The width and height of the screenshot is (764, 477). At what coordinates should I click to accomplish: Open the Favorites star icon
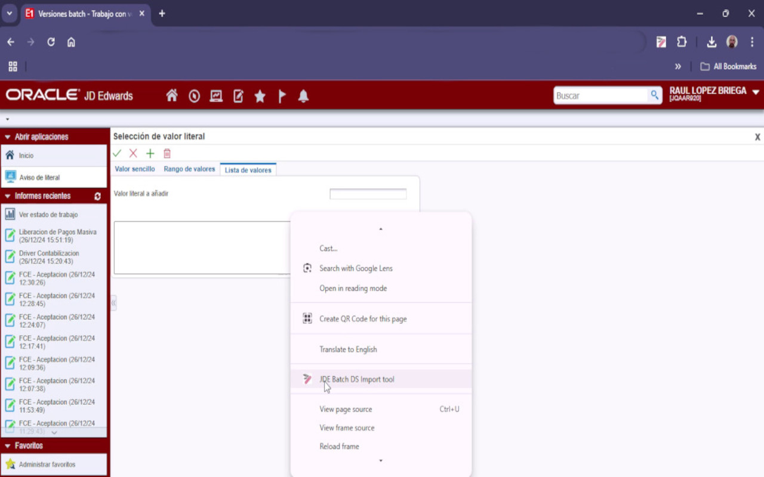coord(260,95)
